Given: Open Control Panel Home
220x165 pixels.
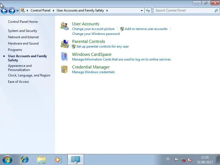Looking at the screenshot, I should [23, 22].
